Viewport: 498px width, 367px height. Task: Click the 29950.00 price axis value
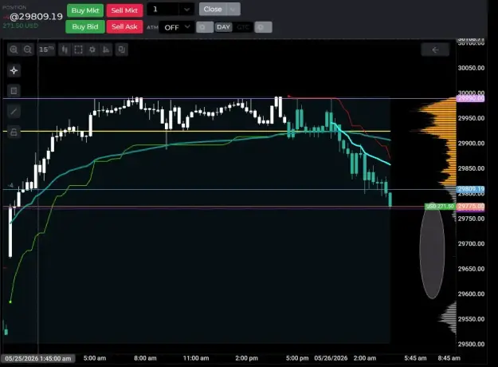click(472, 118)
